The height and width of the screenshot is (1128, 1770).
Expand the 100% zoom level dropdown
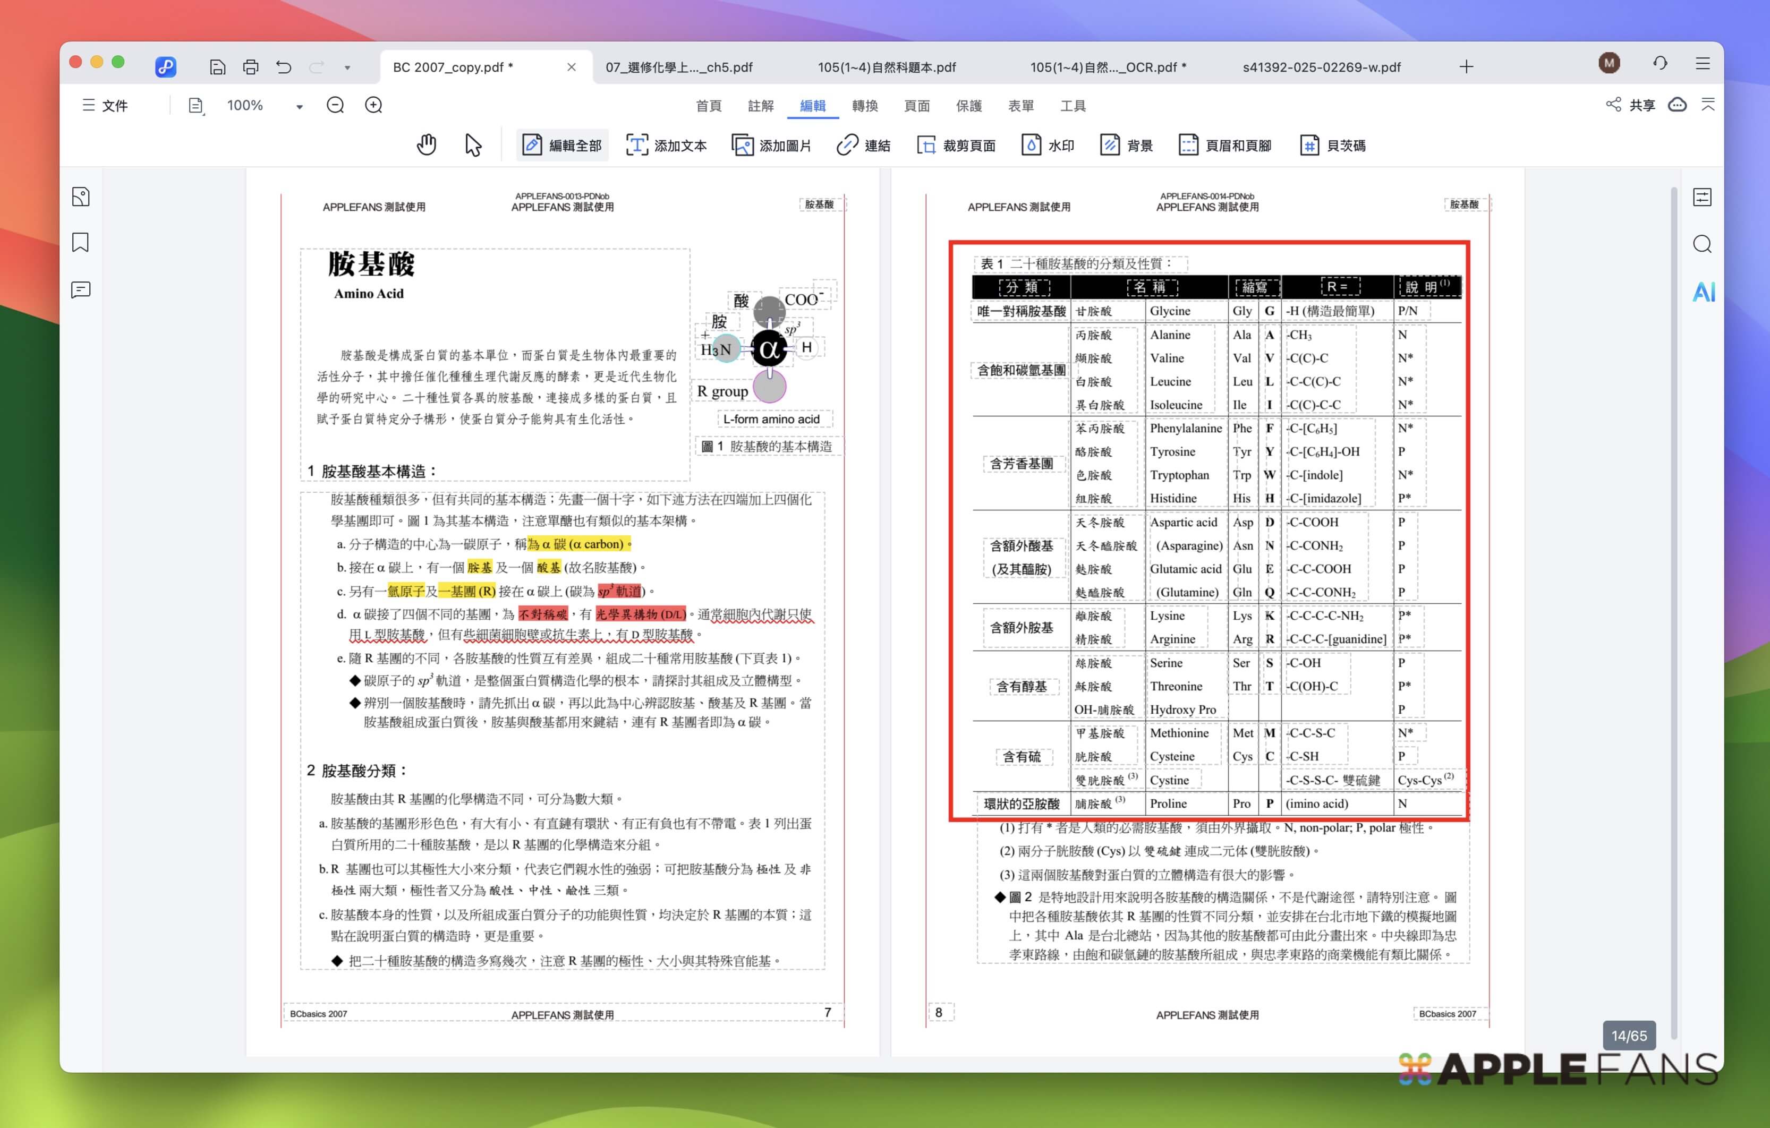[x=299, y=107]
